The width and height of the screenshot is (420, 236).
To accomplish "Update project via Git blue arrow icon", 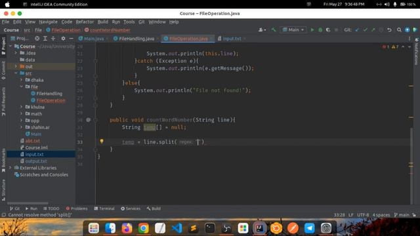I will (357, 29).
